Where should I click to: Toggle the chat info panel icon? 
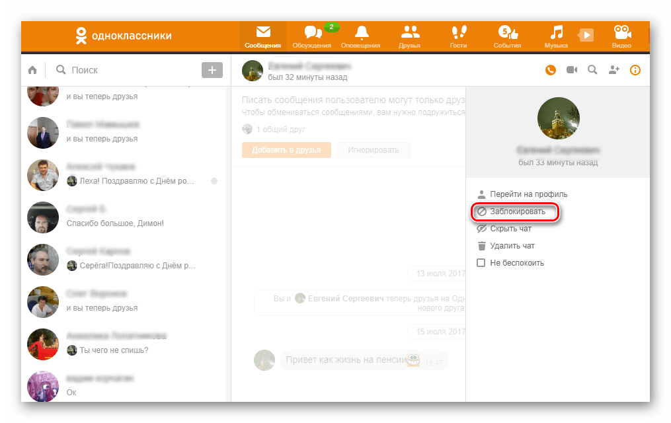tap(635, 69)
